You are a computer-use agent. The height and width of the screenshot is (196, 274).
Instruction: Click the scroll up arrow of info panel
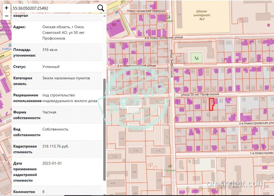pyautogui.click(x=104, y=16)
